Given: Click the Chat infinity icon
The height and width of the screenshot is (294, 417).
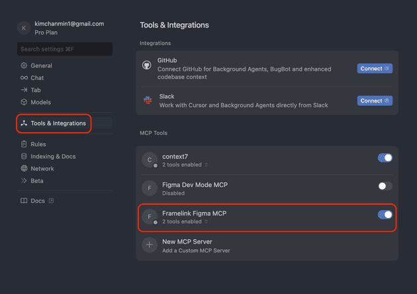Looking at the screenshot, I should coord(24,78).
